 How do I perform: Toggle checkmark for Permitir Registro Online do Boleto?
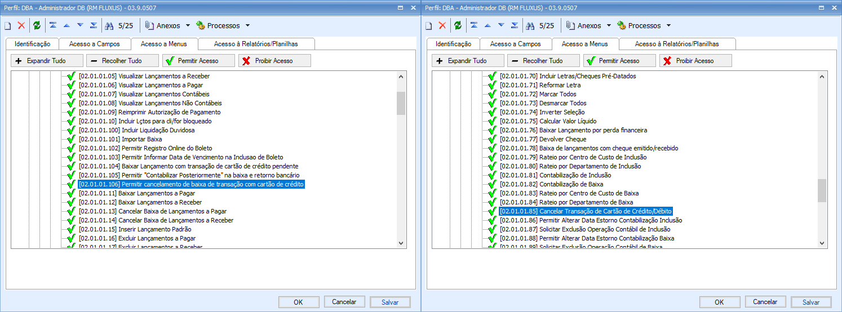click(71, 148)
